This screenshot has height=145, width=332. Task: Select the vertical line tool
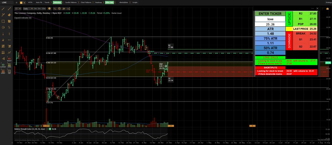(x=9, y=34)
